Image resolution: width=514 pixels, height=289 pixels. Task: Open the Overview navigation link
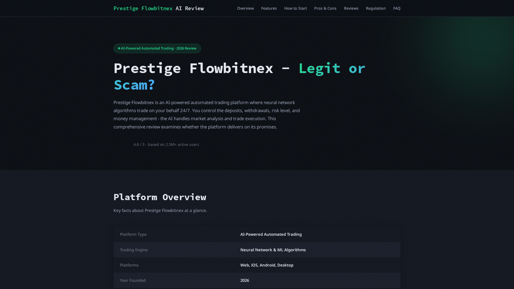245,8
